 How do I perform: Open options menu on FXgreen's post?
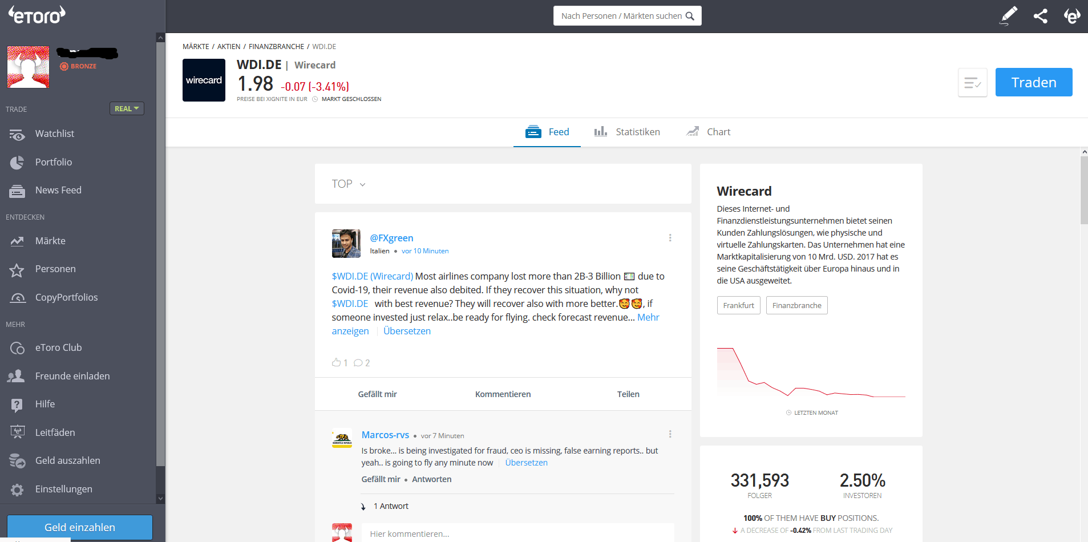pos(670,238)
